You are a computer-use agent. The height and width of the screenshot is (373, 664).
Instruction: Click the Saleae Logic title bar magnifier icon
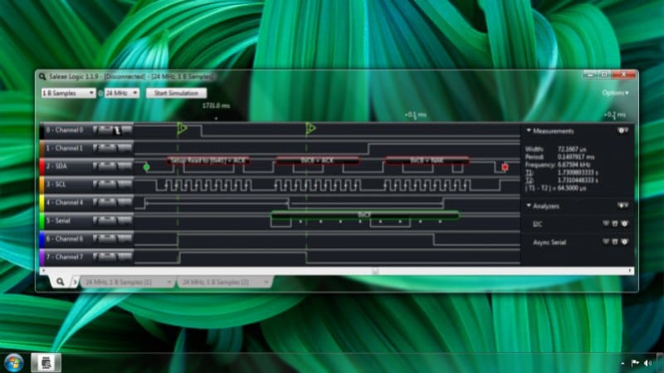click(x=42, y=76)
